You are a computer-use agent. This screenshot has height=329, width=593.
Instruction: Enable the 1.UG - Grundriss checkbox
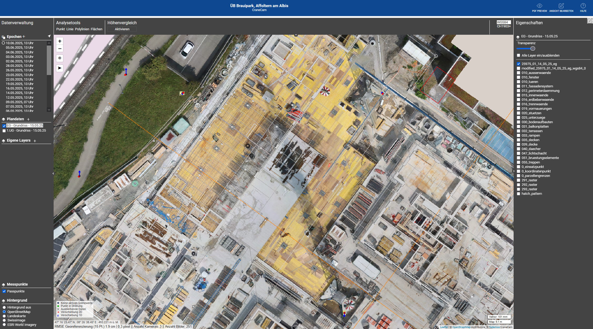(4, 131)
